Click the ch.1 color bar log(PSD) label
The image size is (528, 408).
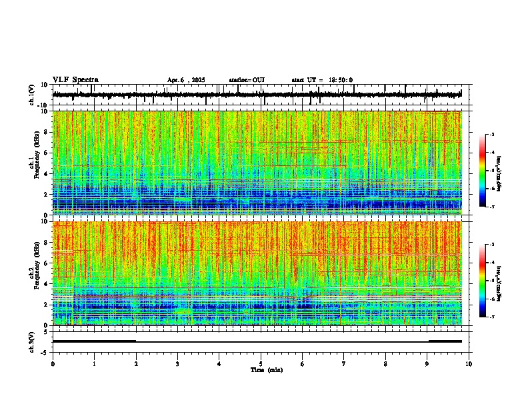[499, 173]
